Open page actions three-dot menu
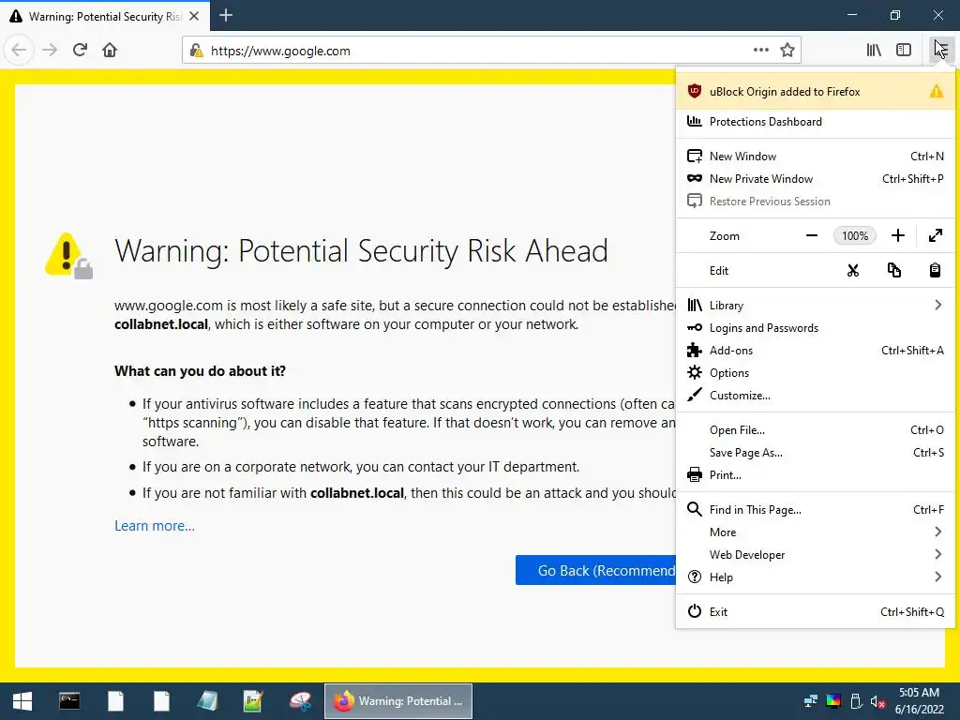Screen dimensions: 960x720 761,51
